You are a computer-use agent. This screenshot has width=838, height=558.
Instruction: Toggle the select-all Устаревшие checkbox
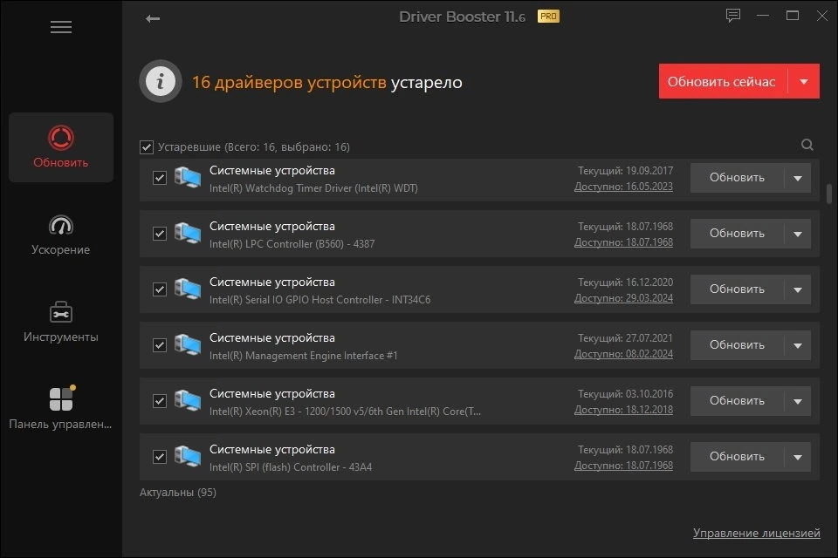[147, 146]
